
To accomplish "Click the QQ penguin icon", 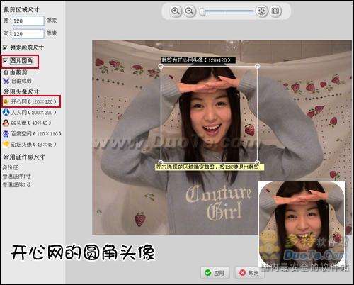I will (6, 123).
